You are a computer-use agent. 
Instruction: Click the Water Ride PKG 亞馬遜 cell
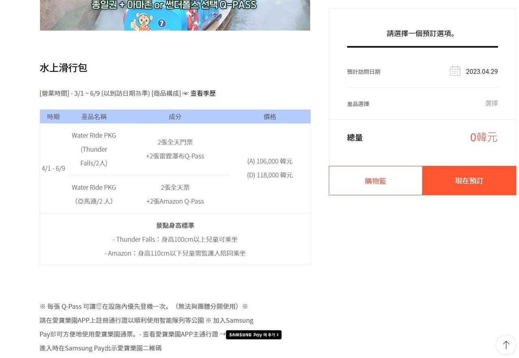pyautogui.click(x=94, y=194)
